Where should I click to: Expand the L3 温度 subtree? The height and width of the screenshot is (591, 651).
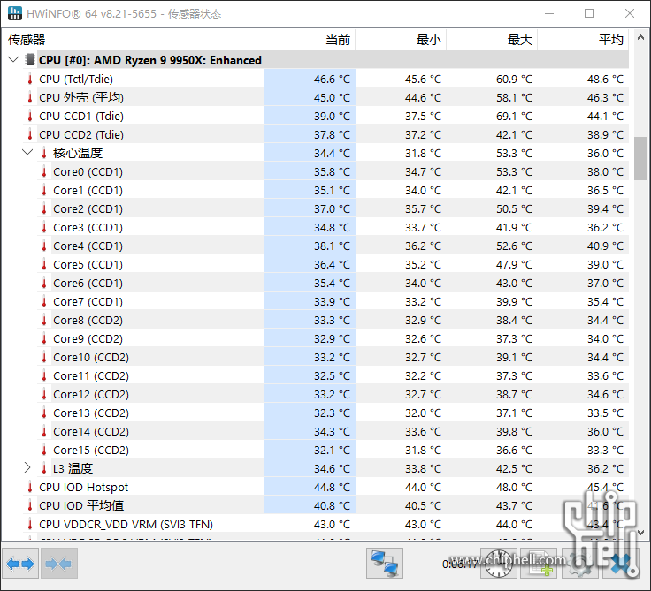(27, 468)
